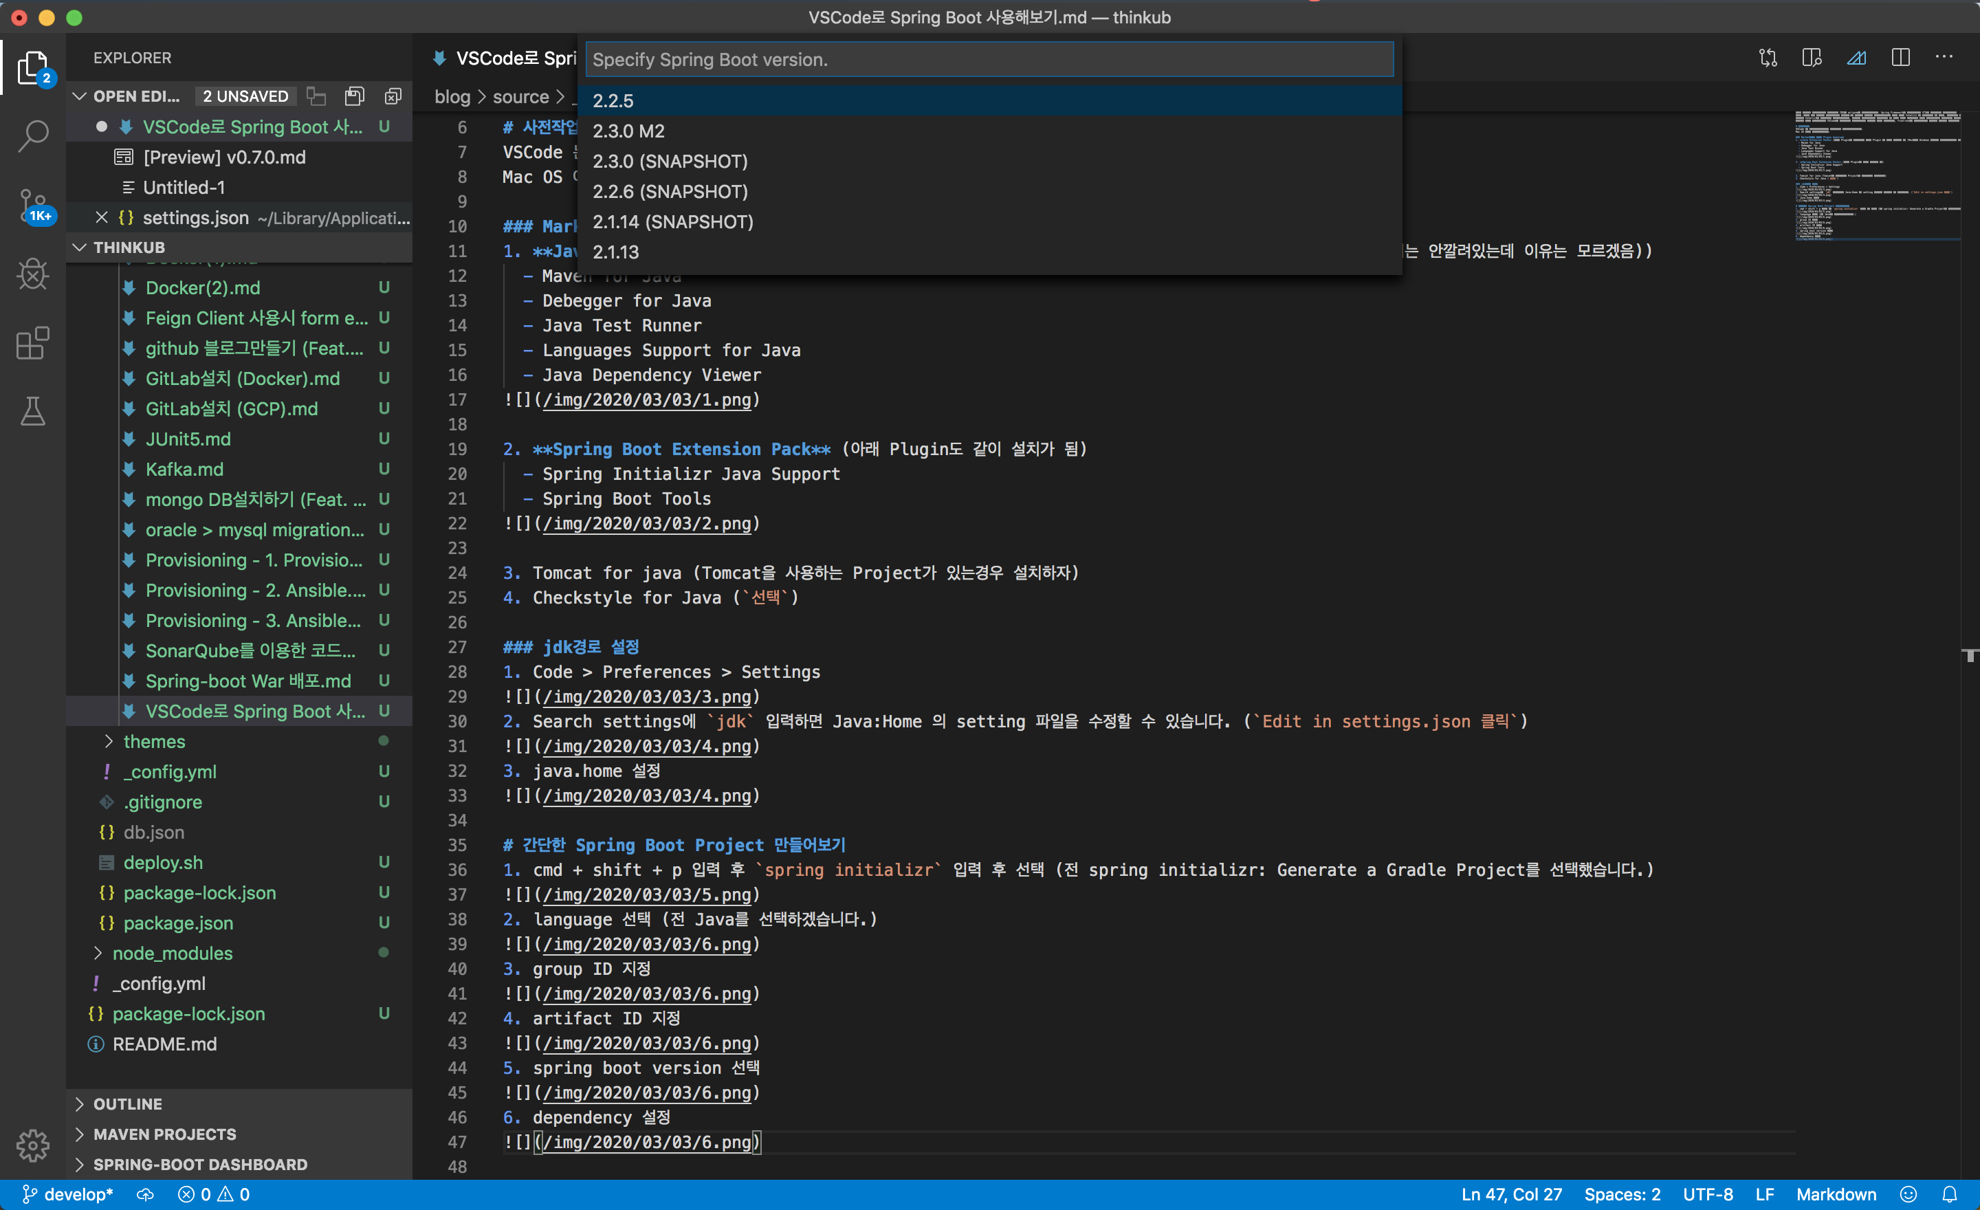
Task: Click Save All icon in Open Editors
Action: pos(354,96)
